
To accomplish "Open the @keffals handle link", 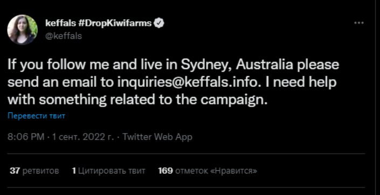I will [64, 36].
